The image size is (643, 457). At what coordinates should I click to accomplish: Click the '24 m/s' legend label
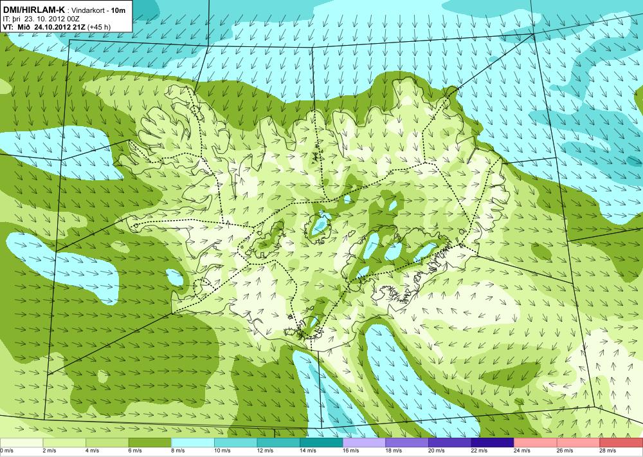522,451
